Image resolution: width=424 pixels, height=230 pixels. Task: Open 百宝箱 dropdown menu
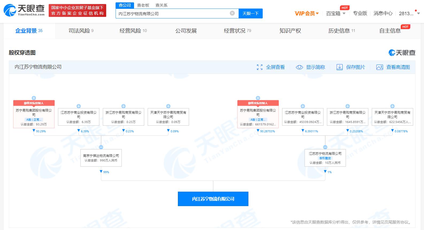click(x=336, y=13)
